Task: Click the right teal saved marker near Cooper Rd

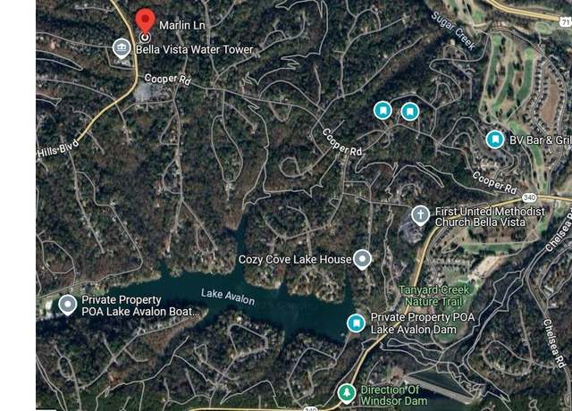Action: tap(410, 111)
